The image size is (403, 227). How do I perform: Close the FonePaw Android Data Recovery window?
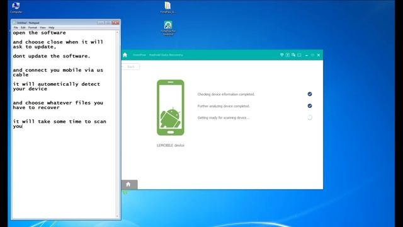pos(319,55)
